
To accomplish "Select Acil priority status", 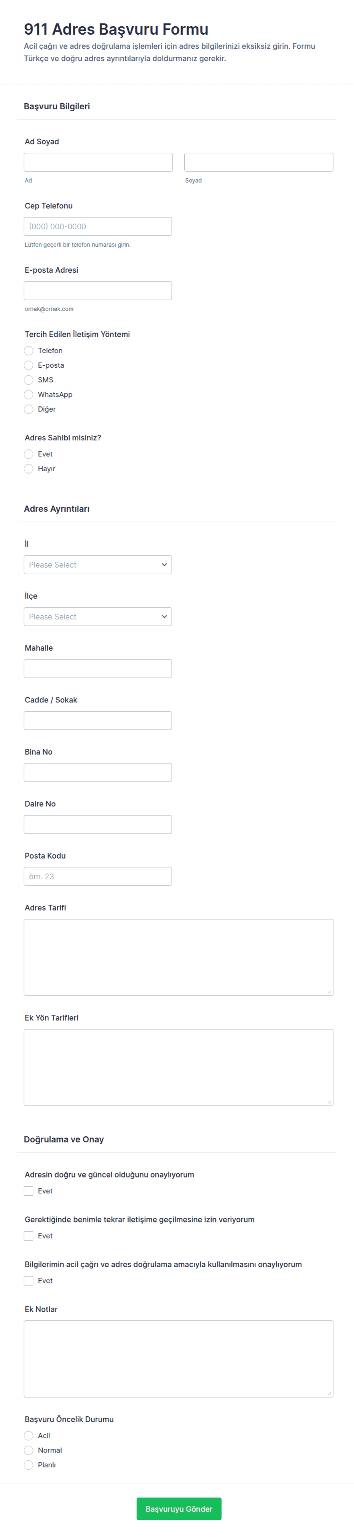I will pos(29,1436).
